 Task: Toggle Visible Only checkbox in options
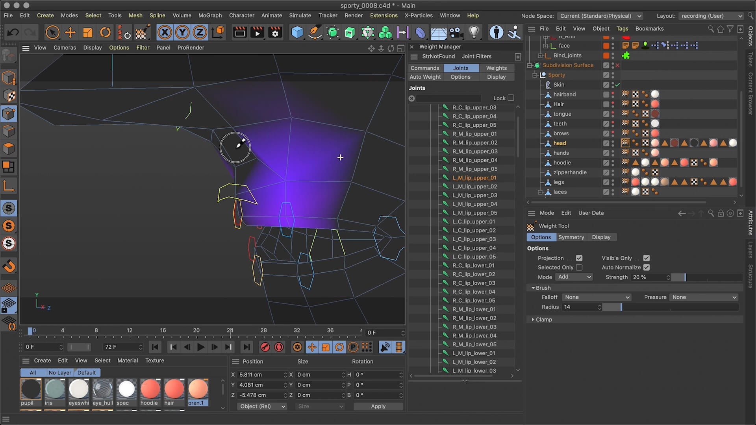click(x=647, y=258)
